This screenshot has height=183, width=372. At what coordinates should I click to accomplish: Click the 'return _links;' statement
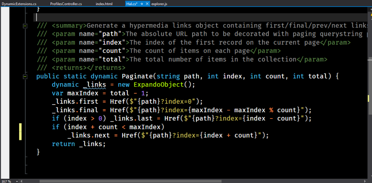[79, 144]
